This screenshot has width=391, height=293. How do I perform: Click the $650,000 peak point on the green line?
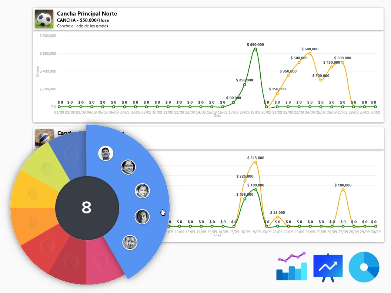[x=255, y=48]
